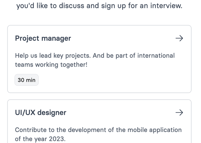This screenshot has width=201, height=143.
Task: Click "mobile application" in UI/UX designer description
Action: click(x=154, y=130)
